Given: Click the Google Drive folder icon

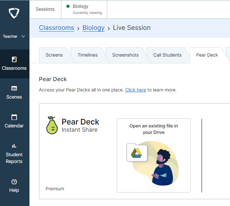Looking at the screenshot, I should [137, 152].
